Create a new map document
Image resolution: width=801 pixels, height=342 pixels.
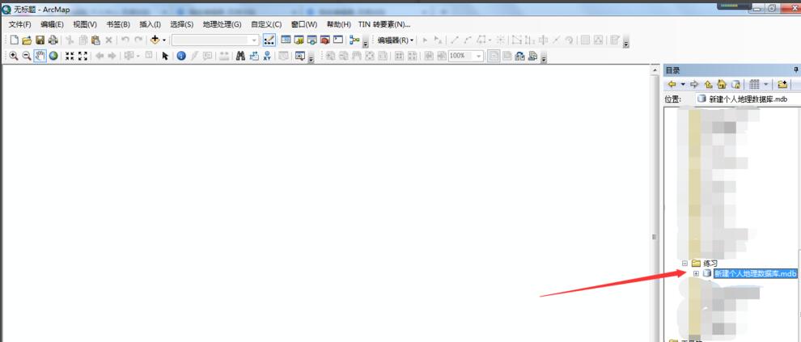[x=15, y=40]
